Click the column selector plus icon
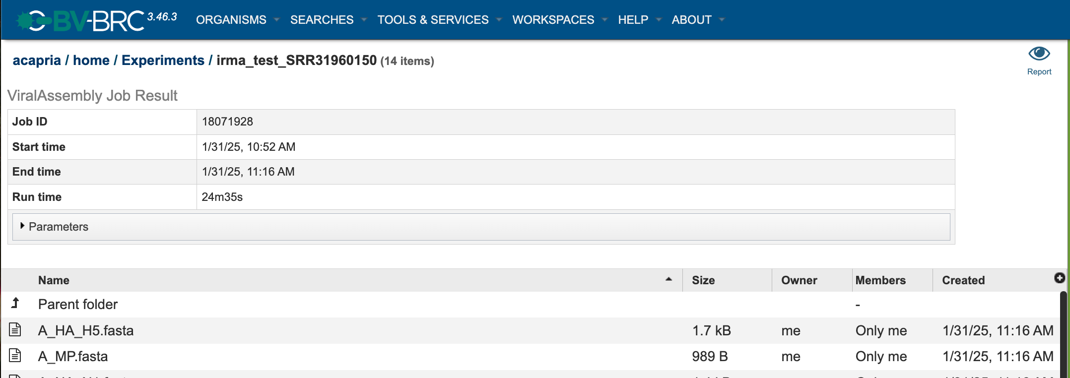1070x378 pixels. [x=1060, y=278]
